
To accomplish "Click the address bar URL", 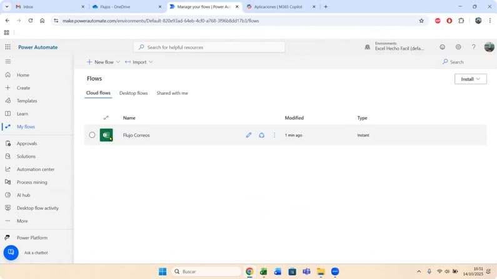I will [161, 21].
